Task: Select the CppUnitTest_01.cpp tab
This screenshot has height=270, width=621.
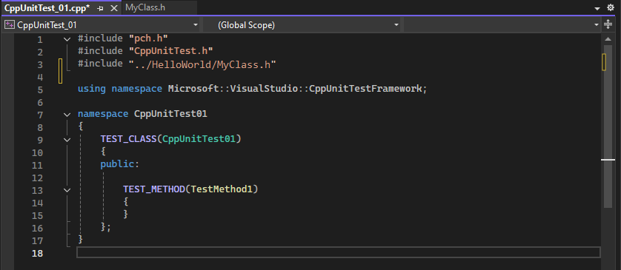Action: [x=47, y=7]
